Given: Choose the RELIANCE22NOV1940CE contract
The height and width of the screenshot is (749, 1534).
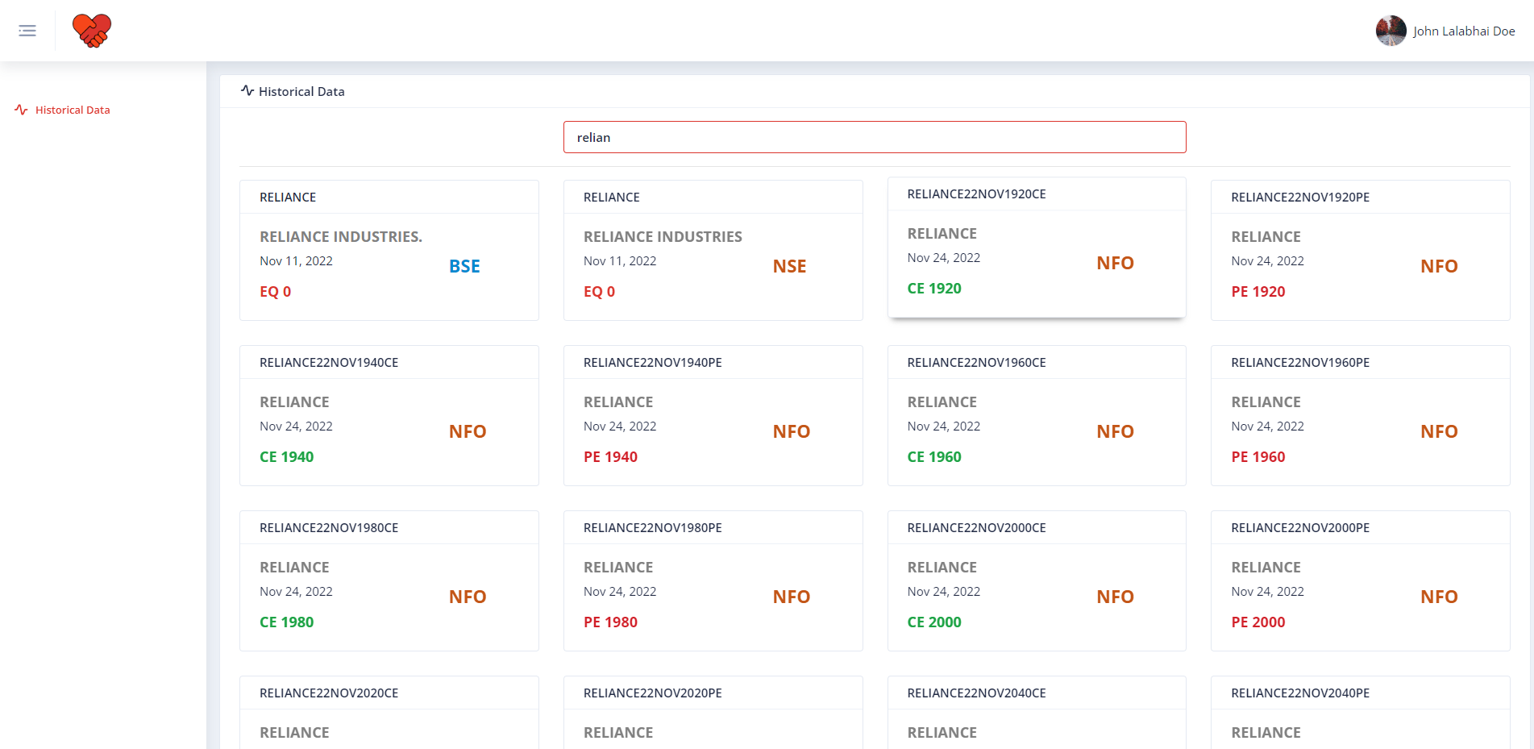Looking at the screenshot, I should tap(389, 415).
